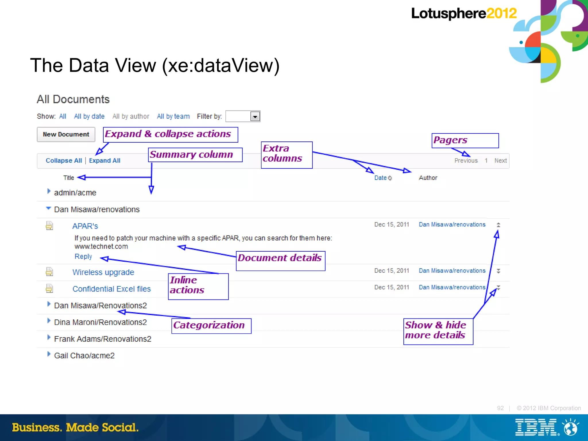The image size is (588, 441).
Task: Click the APAR's document icon
Action: tap(49, 226)
